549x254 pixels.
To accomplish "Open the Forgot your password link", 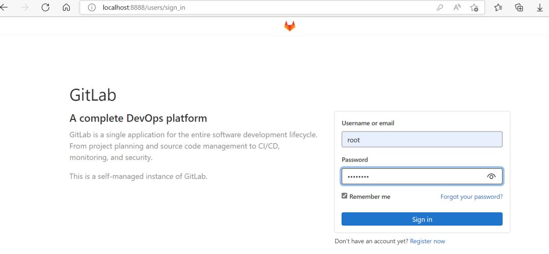I will coord(471,197).
